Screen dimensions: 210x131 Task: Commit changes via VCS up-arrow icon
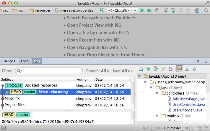(x=173, y=10)
